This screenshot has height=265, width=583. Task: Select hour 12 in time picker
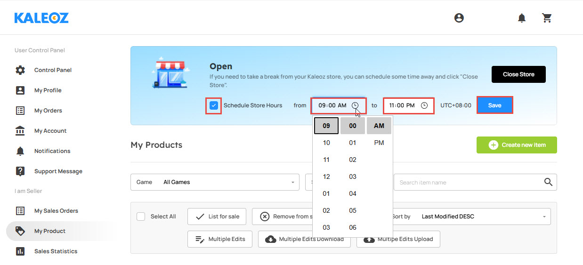(x=326, y=177)
